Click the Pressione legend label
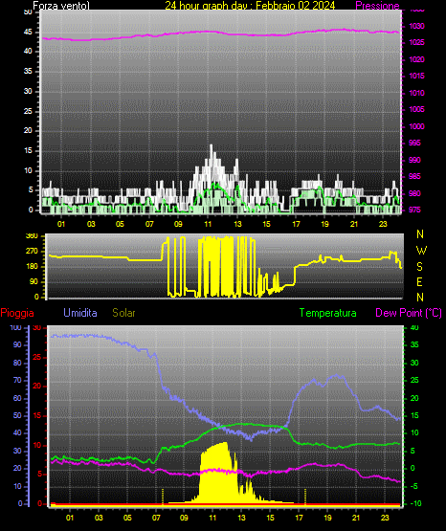The height and width of the screenshot is (531, 446). tap(377, 6)
